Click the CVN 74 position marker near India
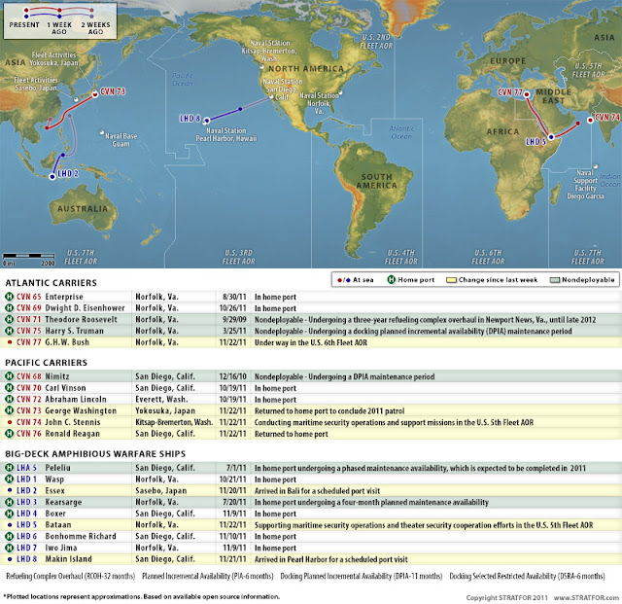 [590, 120]
